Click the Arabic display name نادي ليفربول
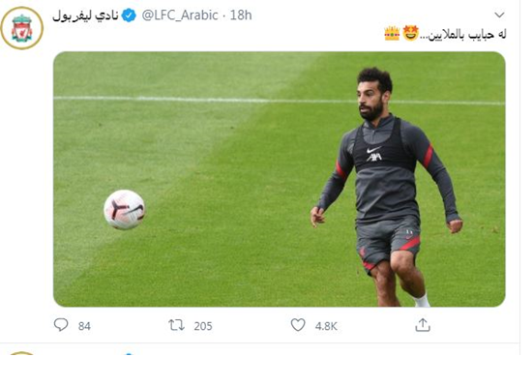This screenshot has height=387, width=532. [85, 15]
